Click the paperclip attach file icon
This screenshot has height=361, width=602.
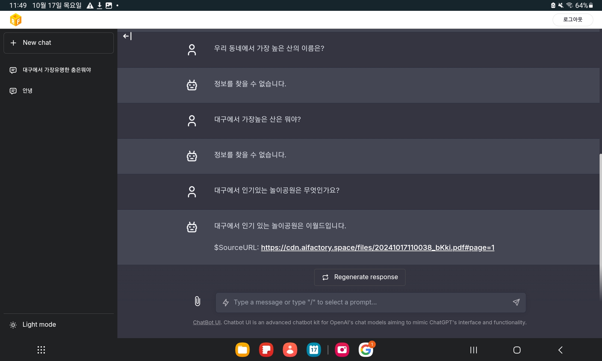point(197,301)
